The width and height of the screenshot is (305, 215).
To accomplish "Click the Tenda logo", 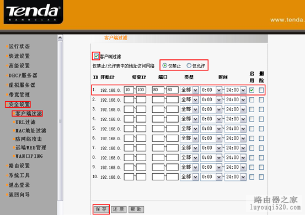I will click(x=34, y=12).
